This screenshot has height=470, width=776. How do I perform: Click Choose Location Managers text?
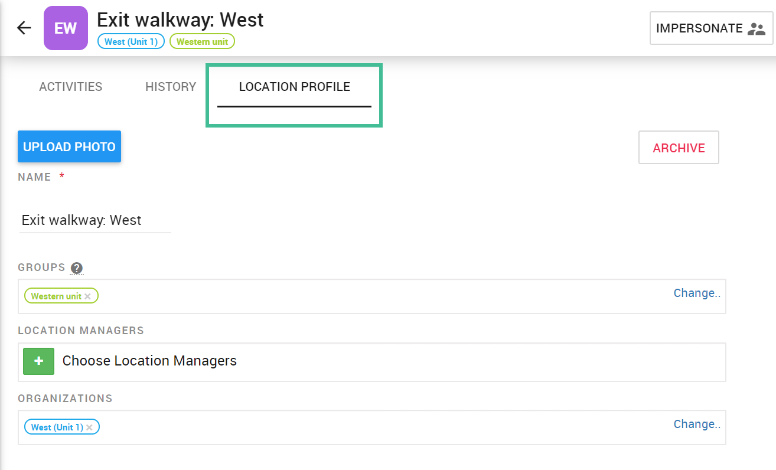149,361
